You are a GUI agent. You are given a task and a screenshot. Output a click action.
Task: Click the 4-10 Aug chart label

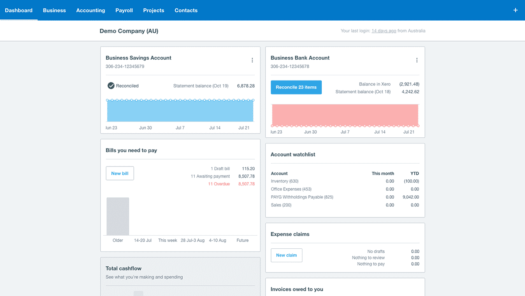[218, 240]
